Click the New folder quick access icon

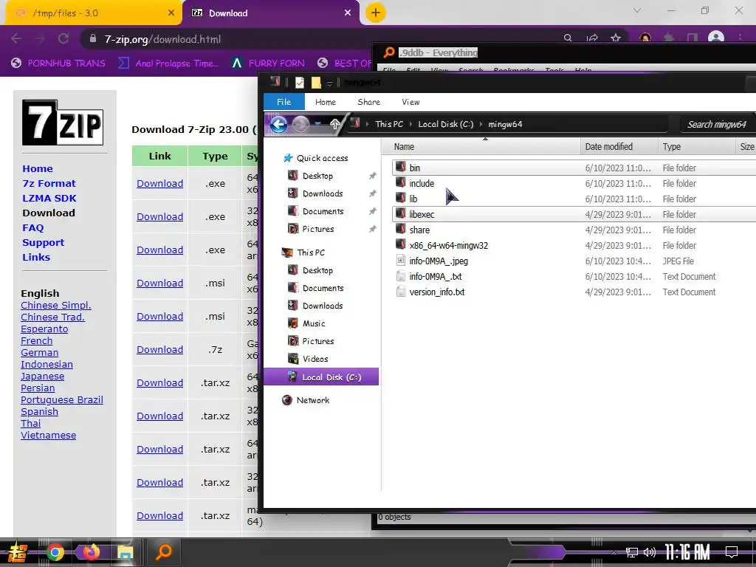pos(316,83)
